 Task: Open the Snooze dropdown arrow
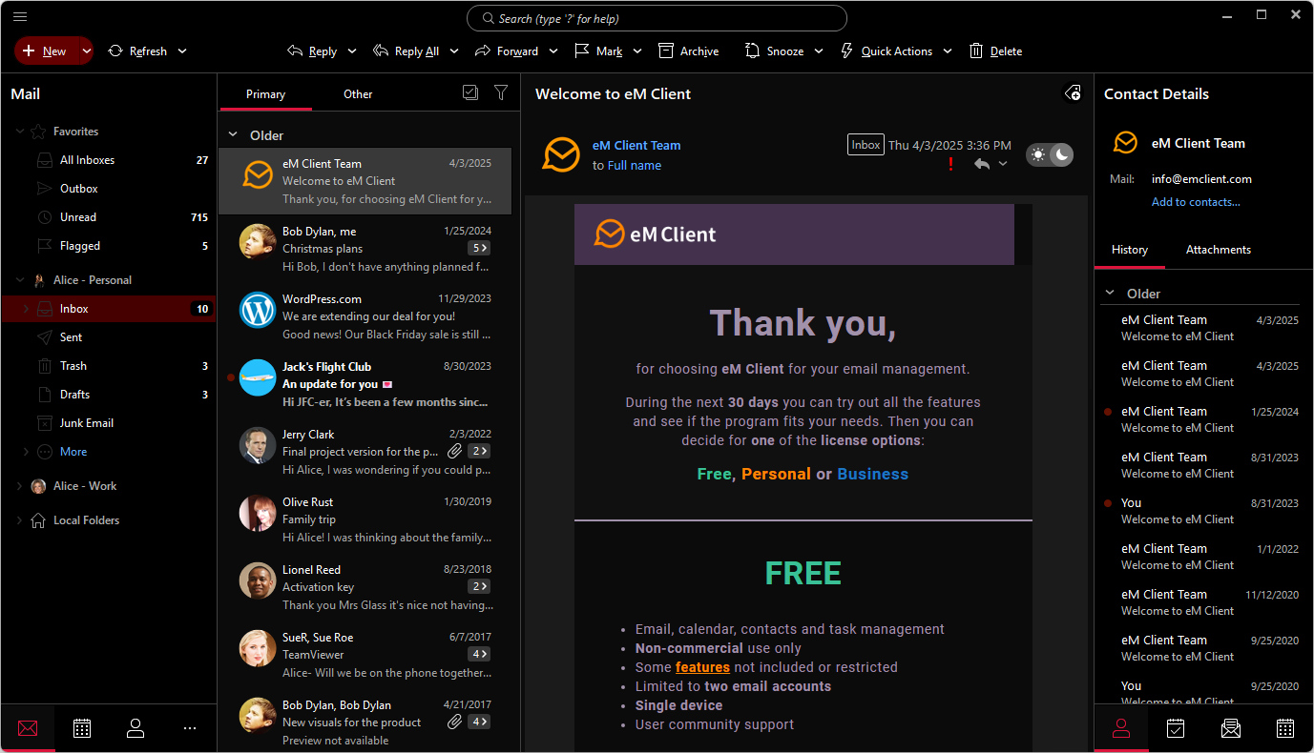tap(819, 51)
